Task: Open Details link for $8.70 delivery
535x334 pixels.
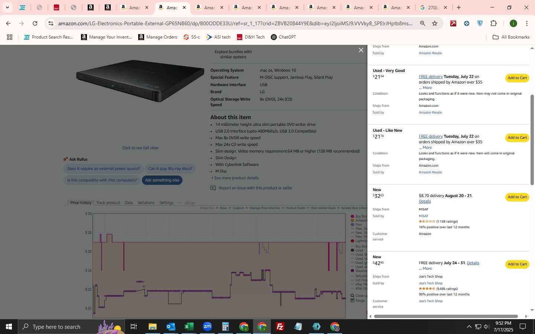Action: click(425, 202)
